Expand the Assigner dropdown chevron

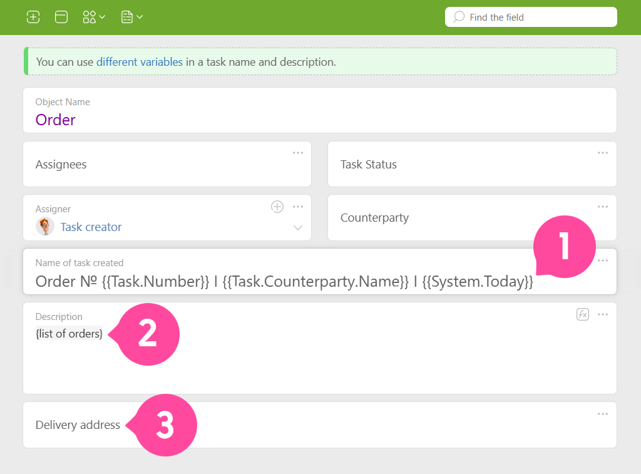coord(298,228)
